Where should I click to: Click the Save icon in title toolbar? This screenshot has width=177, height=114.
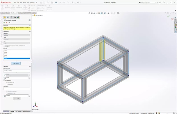(52, 3)
